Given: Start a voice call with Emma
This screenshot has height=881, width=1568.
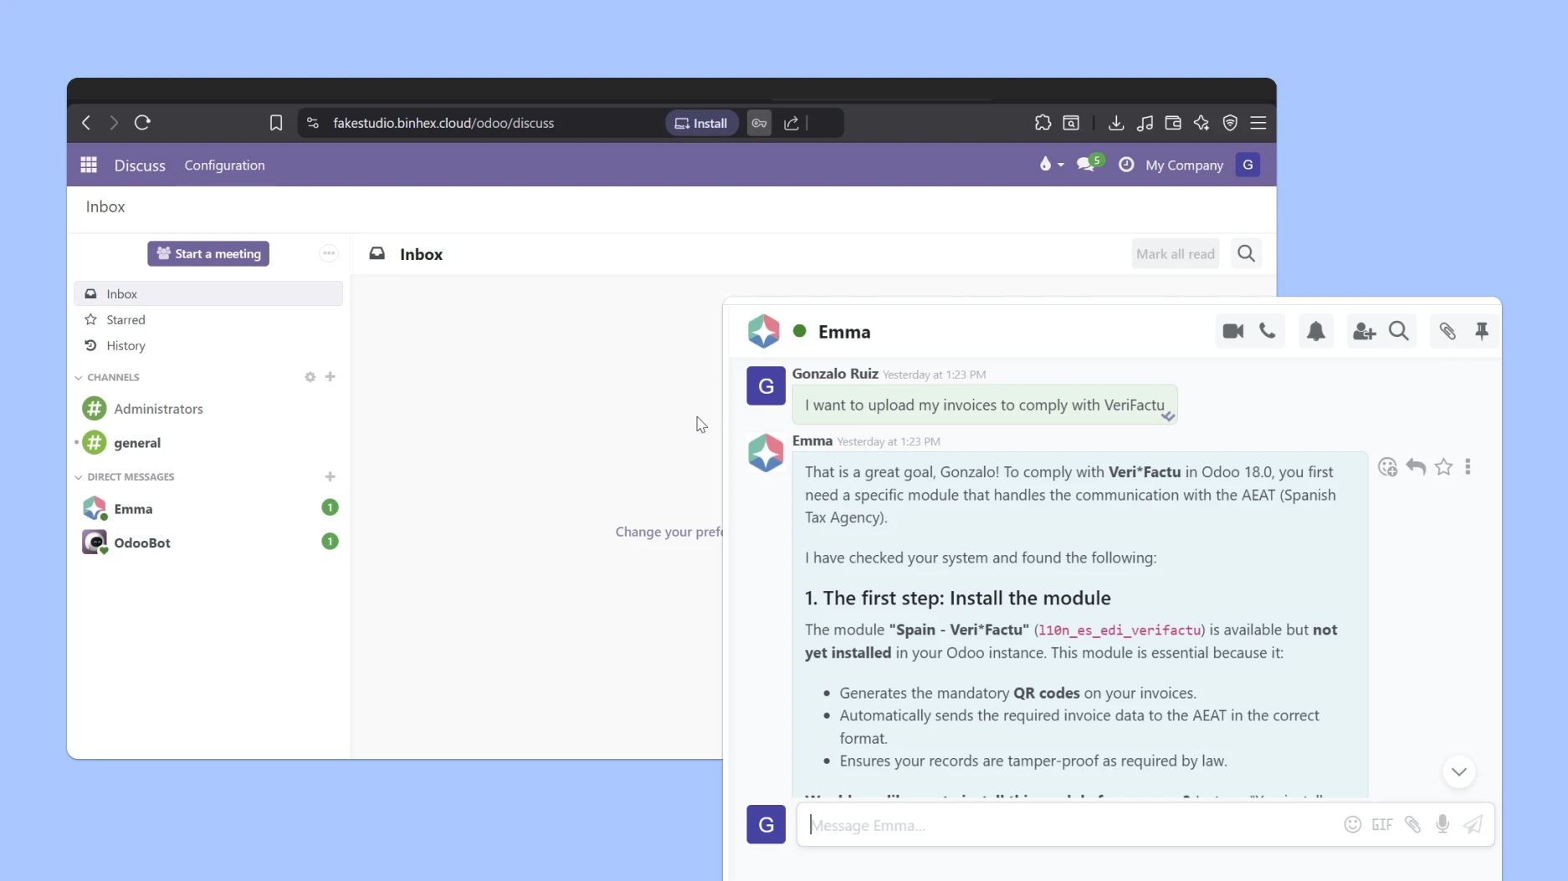Looking at the screenshot, I should click(1268, 331).
